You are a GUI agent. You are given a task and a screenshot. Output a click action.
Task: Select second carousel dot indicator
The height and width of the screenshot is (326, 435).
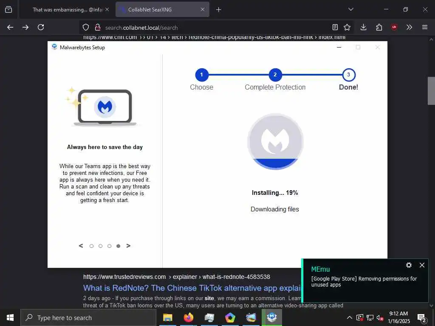pyautogui.click(x=100, y=246)
